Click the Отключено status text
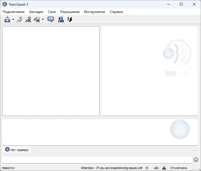The width and height of the screenshot is (201, 171). click(x=178, y=168)
